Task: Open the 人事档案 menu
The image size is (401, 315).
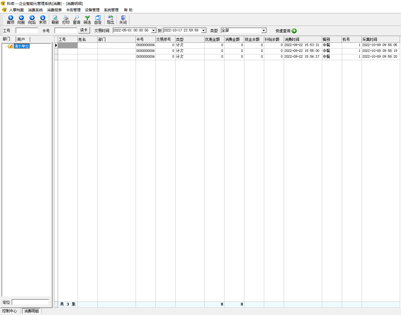Action: click(16, 10)
